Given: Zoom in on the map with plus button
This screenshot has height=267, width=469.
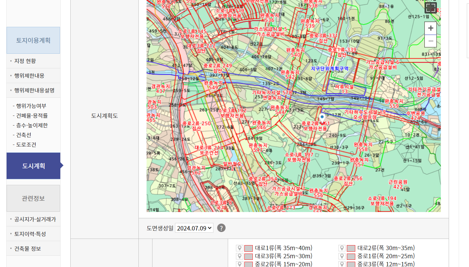Looking at the screenshot, I should click(x=431, y=28).
